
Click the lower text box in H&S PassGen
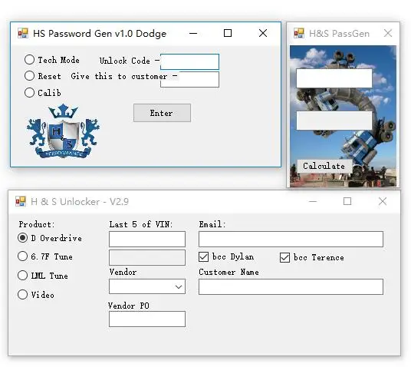point(334,121)
